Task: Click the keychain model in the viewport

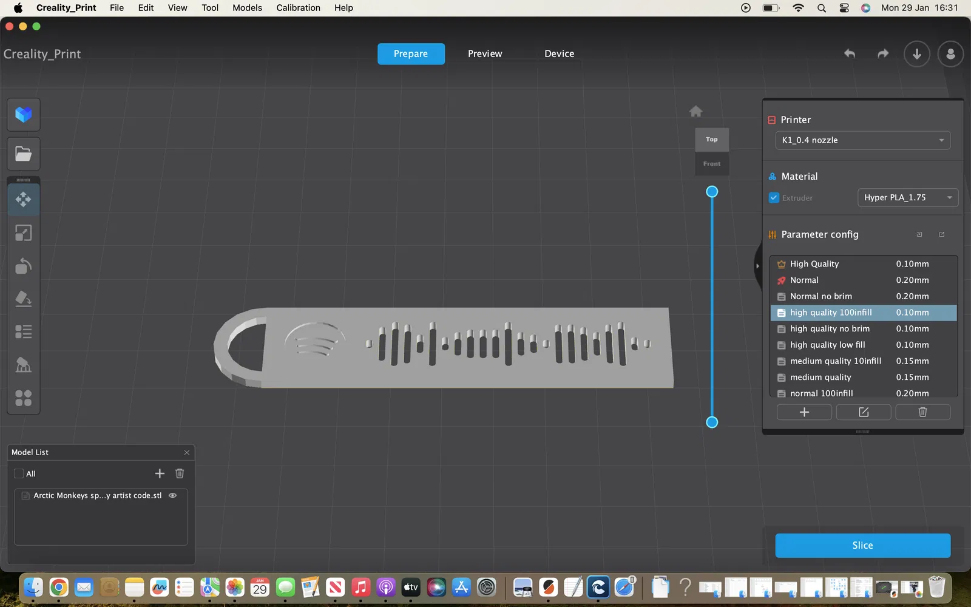Action: pyautogui.click(x=444, y=347)
